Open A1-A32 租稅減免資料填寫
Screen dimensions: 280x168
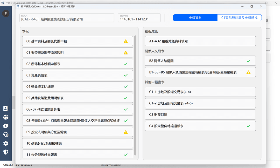pos(200,41)
